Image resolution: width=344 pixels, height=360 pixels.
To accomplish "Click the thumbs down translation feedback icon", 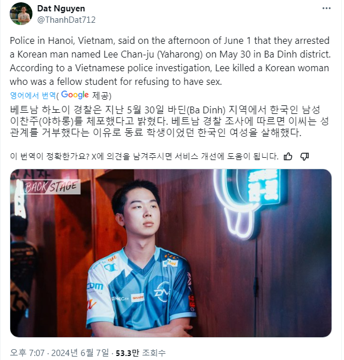I will pyautogui.click(x=304, y=157).
